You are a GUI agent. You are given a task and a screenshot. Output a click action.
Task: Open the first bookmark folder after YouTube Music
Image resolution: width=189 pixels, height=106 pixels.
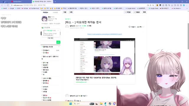(x=42, y=9)
